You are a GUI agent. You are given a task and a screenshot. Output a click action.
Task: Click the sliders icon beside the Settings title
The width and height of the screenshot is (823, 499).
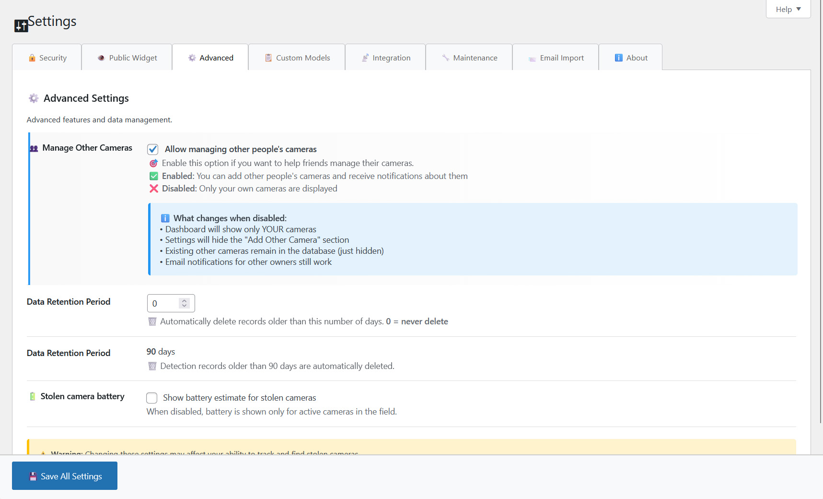tap(20, 25)
